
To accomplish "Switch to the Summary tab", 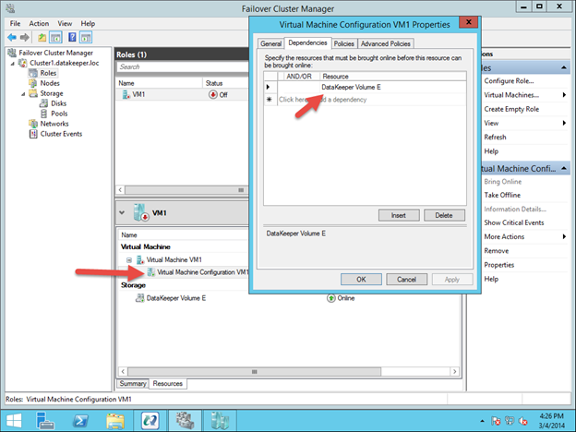I will 132,384.
